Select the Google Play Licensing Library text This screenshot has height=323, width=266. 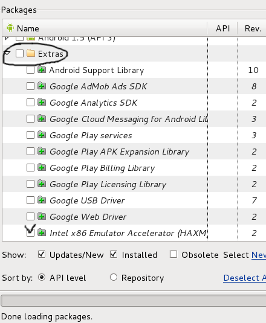pos(108,184)
